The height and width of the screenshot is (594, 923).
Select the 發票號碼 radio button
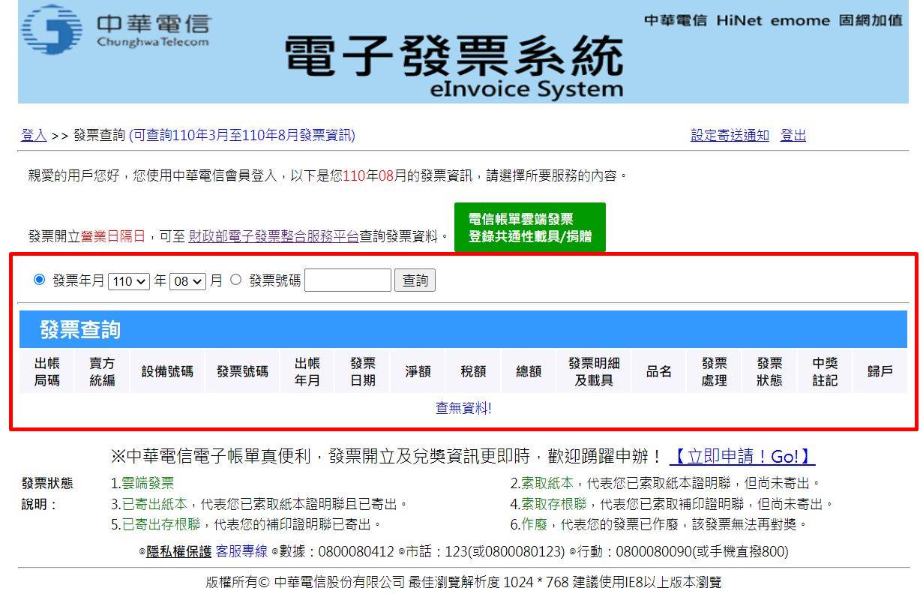(236, 280)
